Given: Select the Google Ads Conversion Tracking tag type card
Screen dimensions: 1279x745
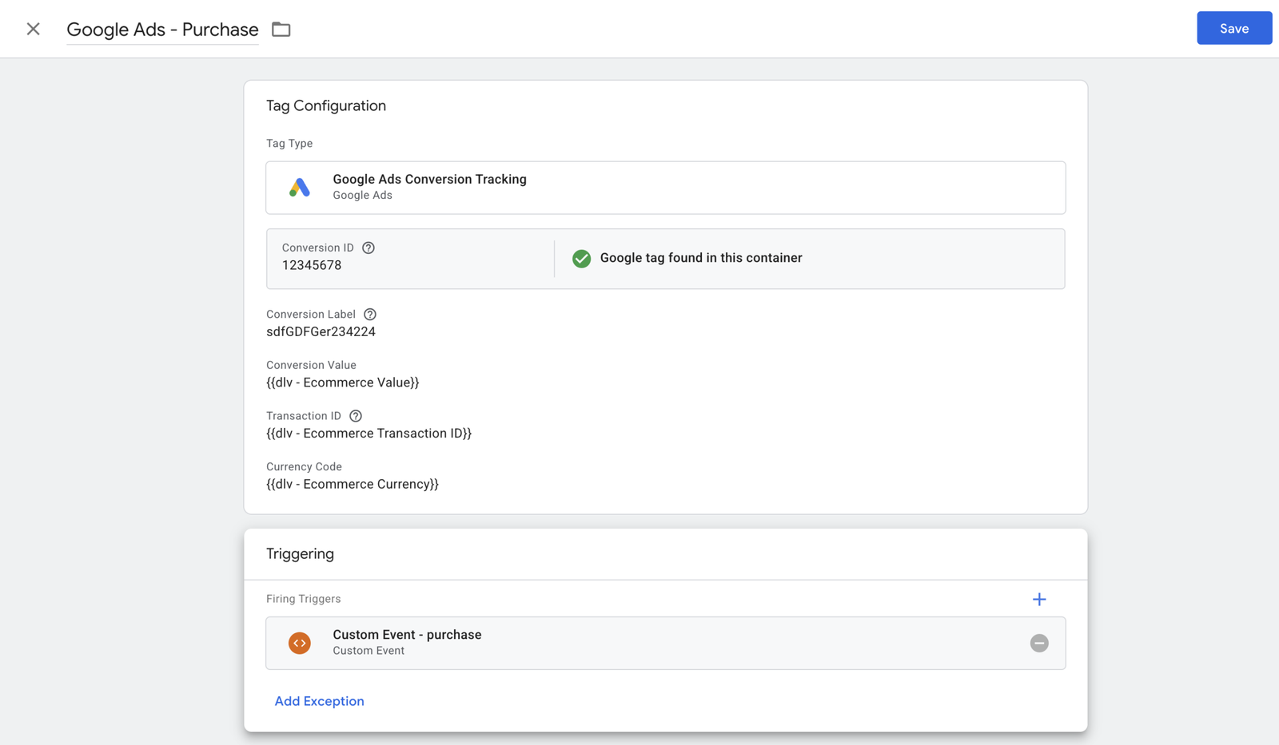Looking at the screenshot, I should tap(665, 188).
